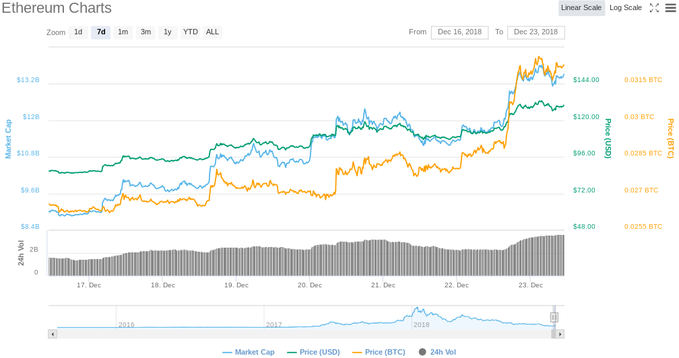The width and height of the screenshot is (679, 358).
Task: Click the navigator scrollbar track
Action: [303, 334]
